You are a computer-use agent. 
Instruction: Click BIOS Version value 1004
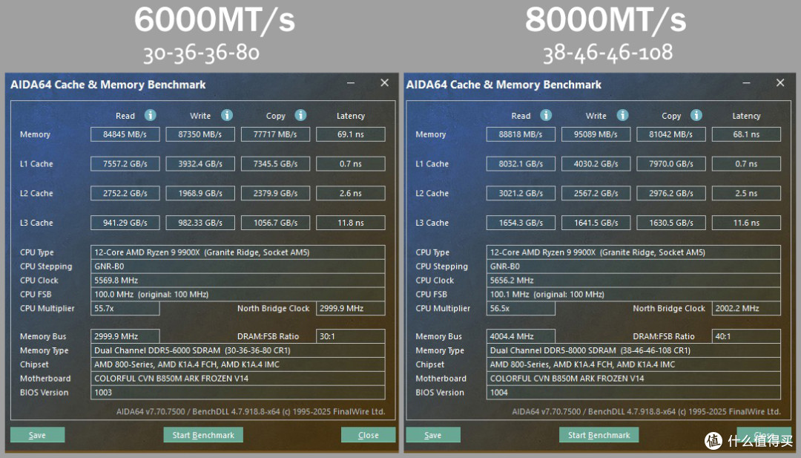(633, 393)
